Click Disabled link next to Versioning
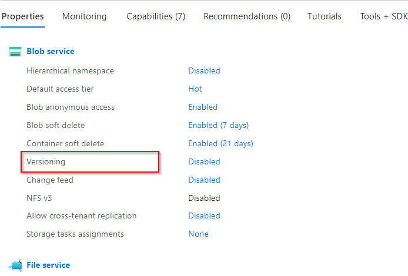 coord(204,162)
